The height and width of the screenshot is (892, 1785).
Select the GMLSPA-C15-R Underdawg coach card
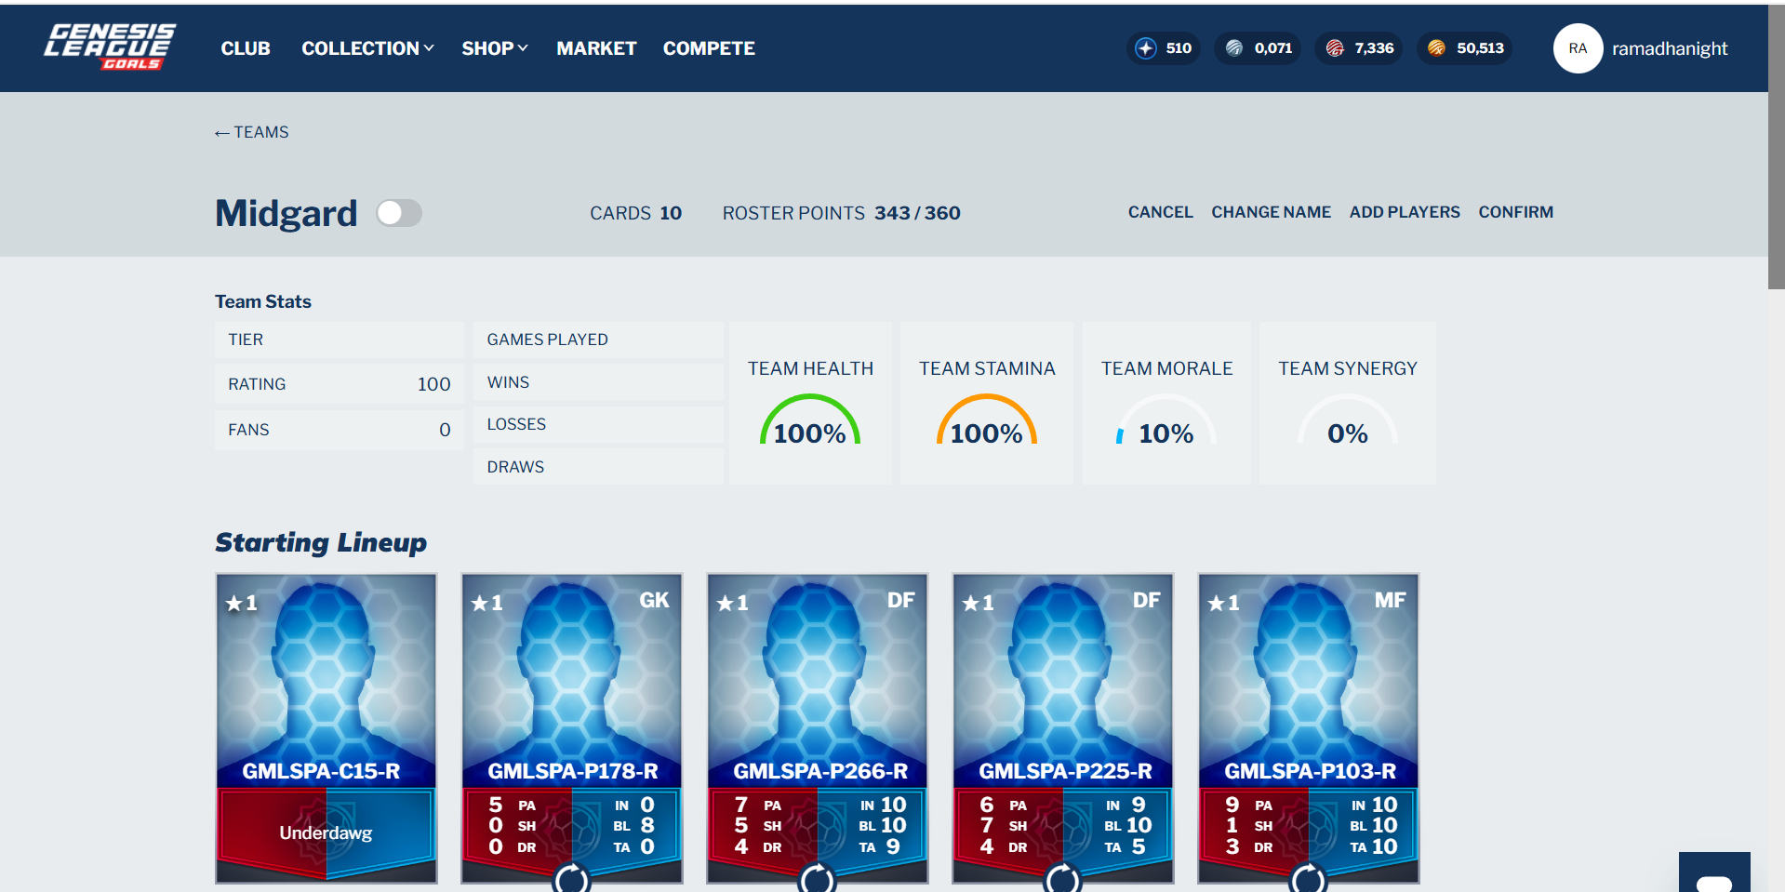point(326,727)
